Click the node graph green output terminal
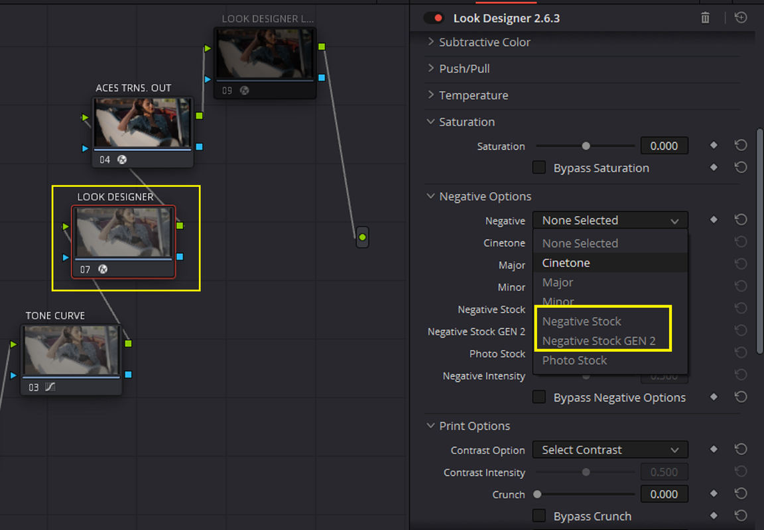The height and width of the screenshot is (530, 764). pos(362,237)
